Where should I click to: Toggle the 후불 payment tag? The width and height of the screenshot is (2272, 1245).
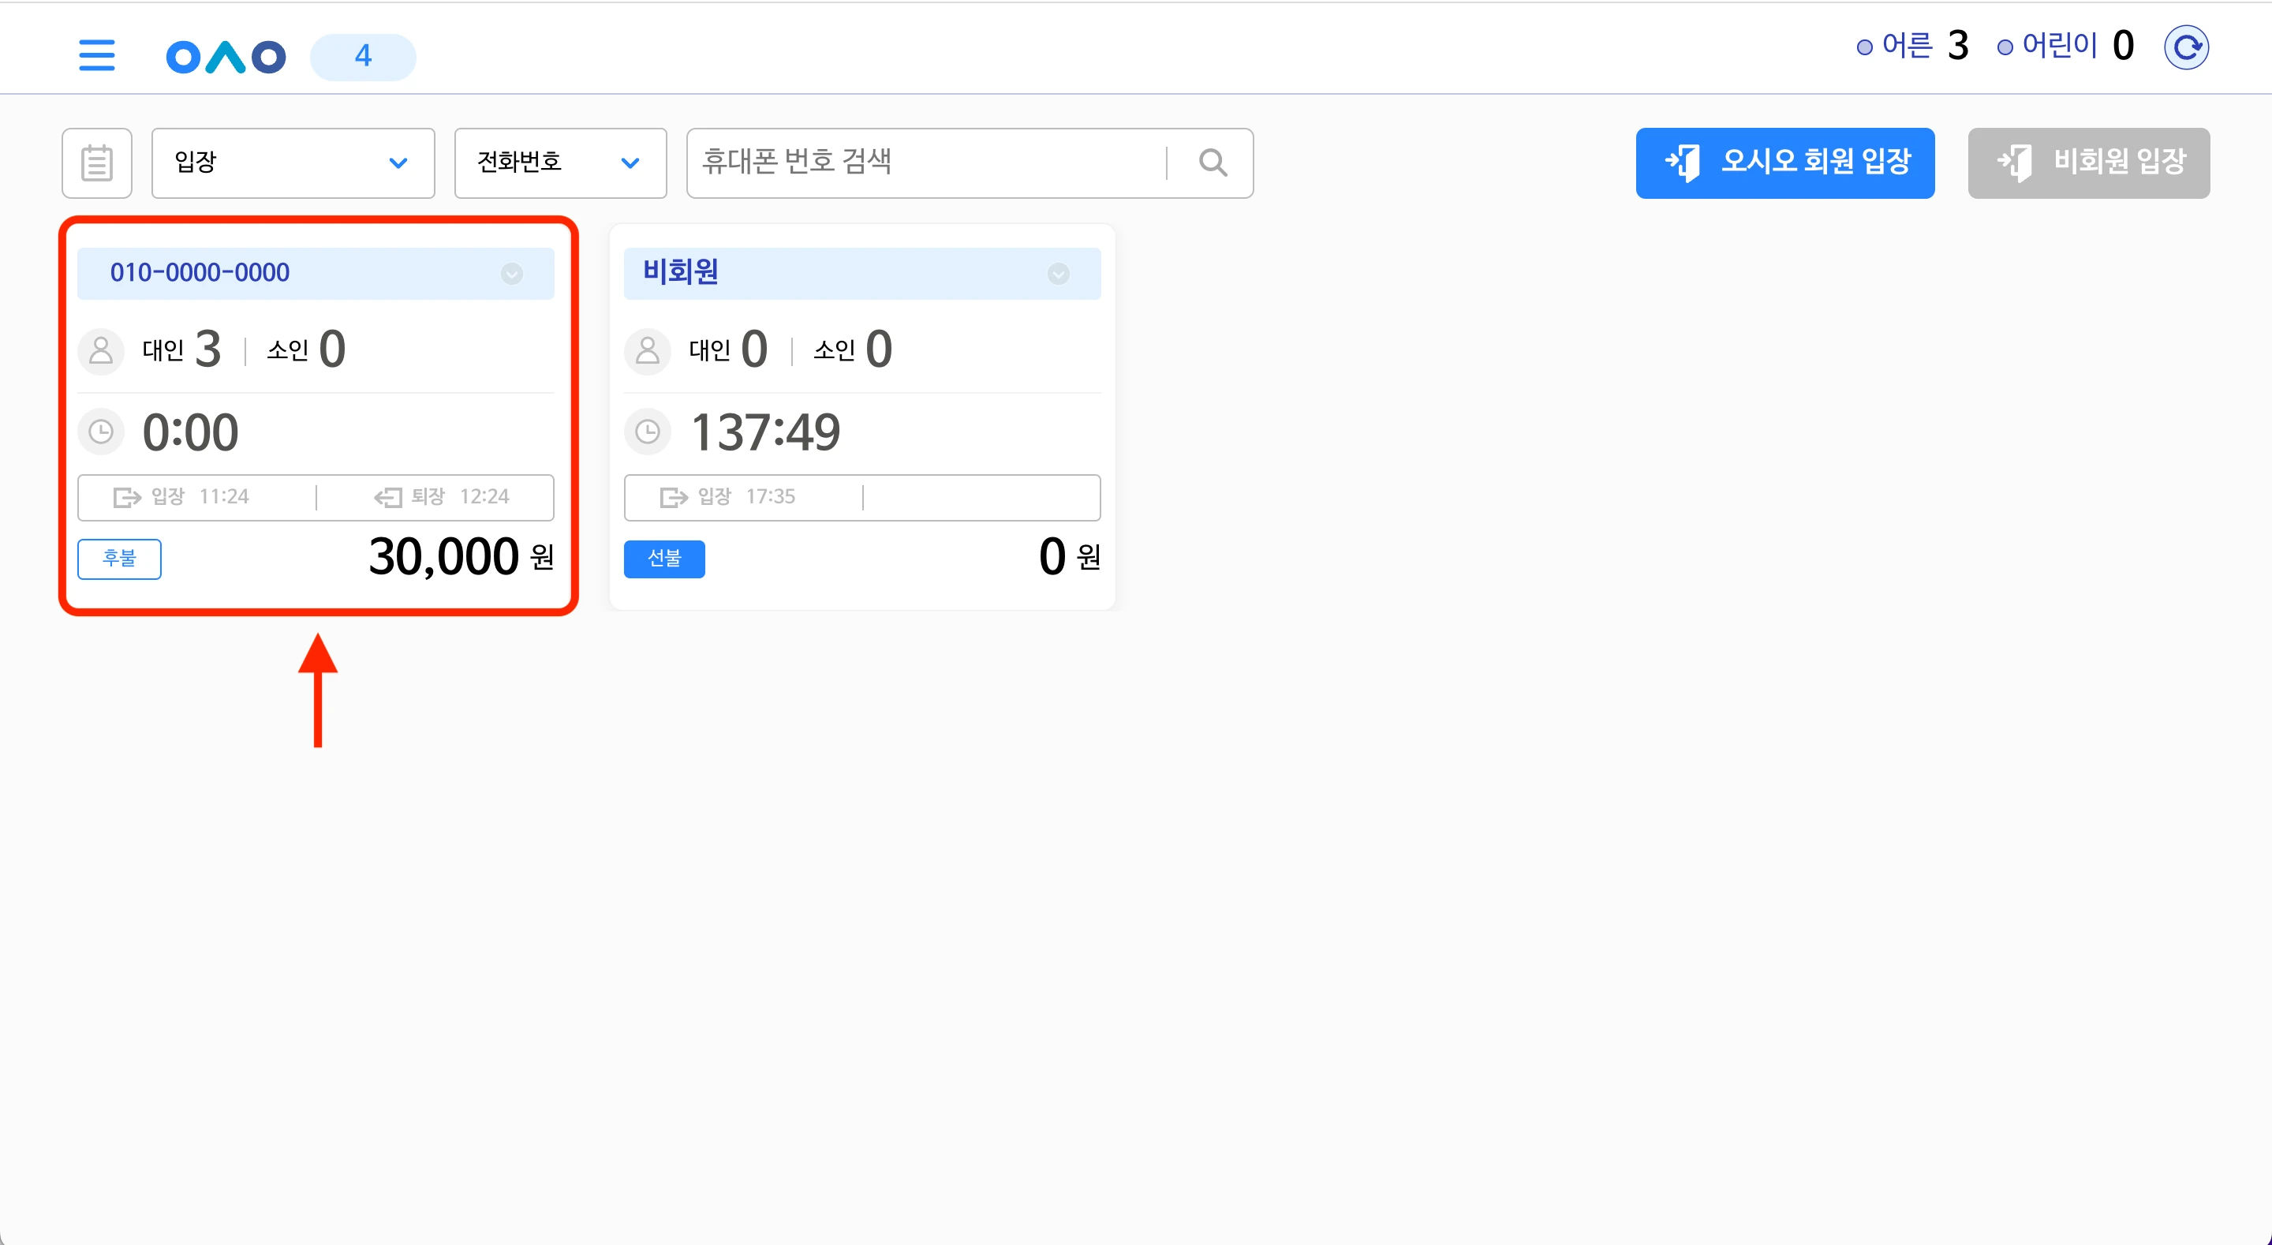click(119, 559)
